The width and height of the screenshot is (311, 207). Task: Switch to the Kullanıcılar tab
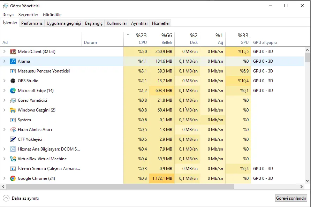116,23
